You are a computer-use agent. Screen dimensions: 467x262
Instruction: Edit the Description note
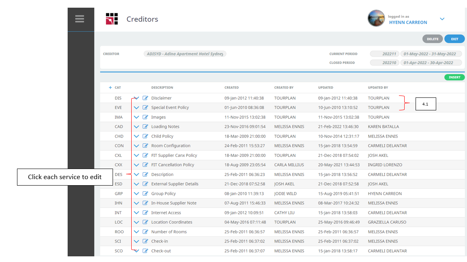[145, 174]
